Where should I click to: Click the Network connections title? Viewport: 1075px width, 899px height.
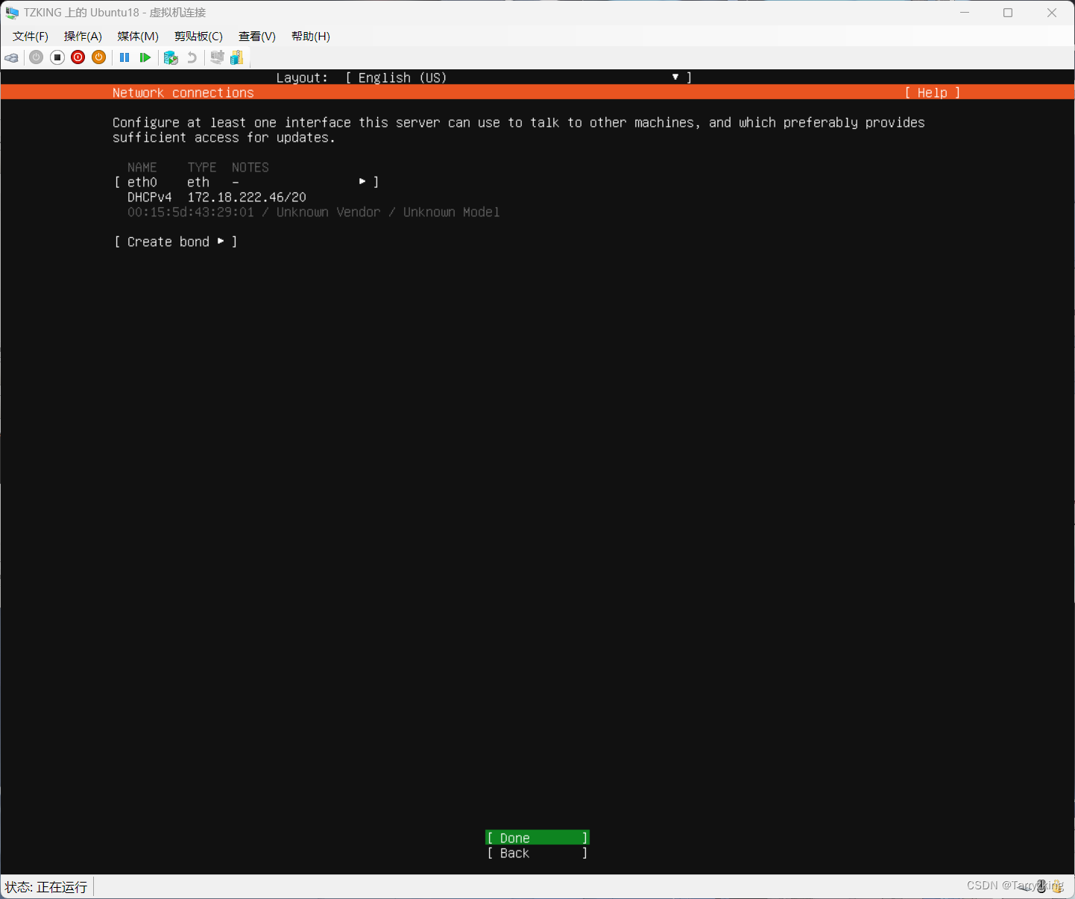pos(183,92)
